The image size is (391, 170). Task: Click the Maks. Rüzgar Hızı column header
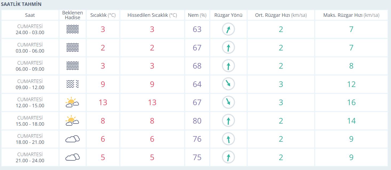(x=351, y=15)
